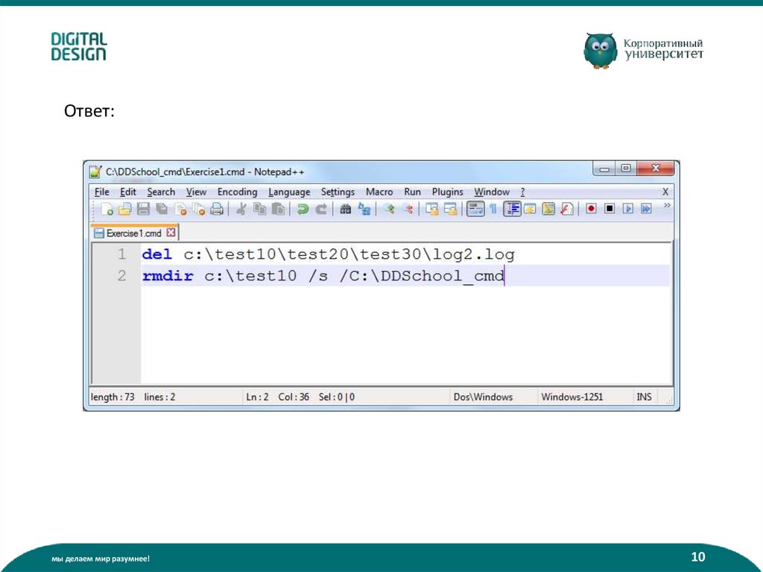
Task: Select the Exercise1.cmd tab
Action: coord(132,233)
